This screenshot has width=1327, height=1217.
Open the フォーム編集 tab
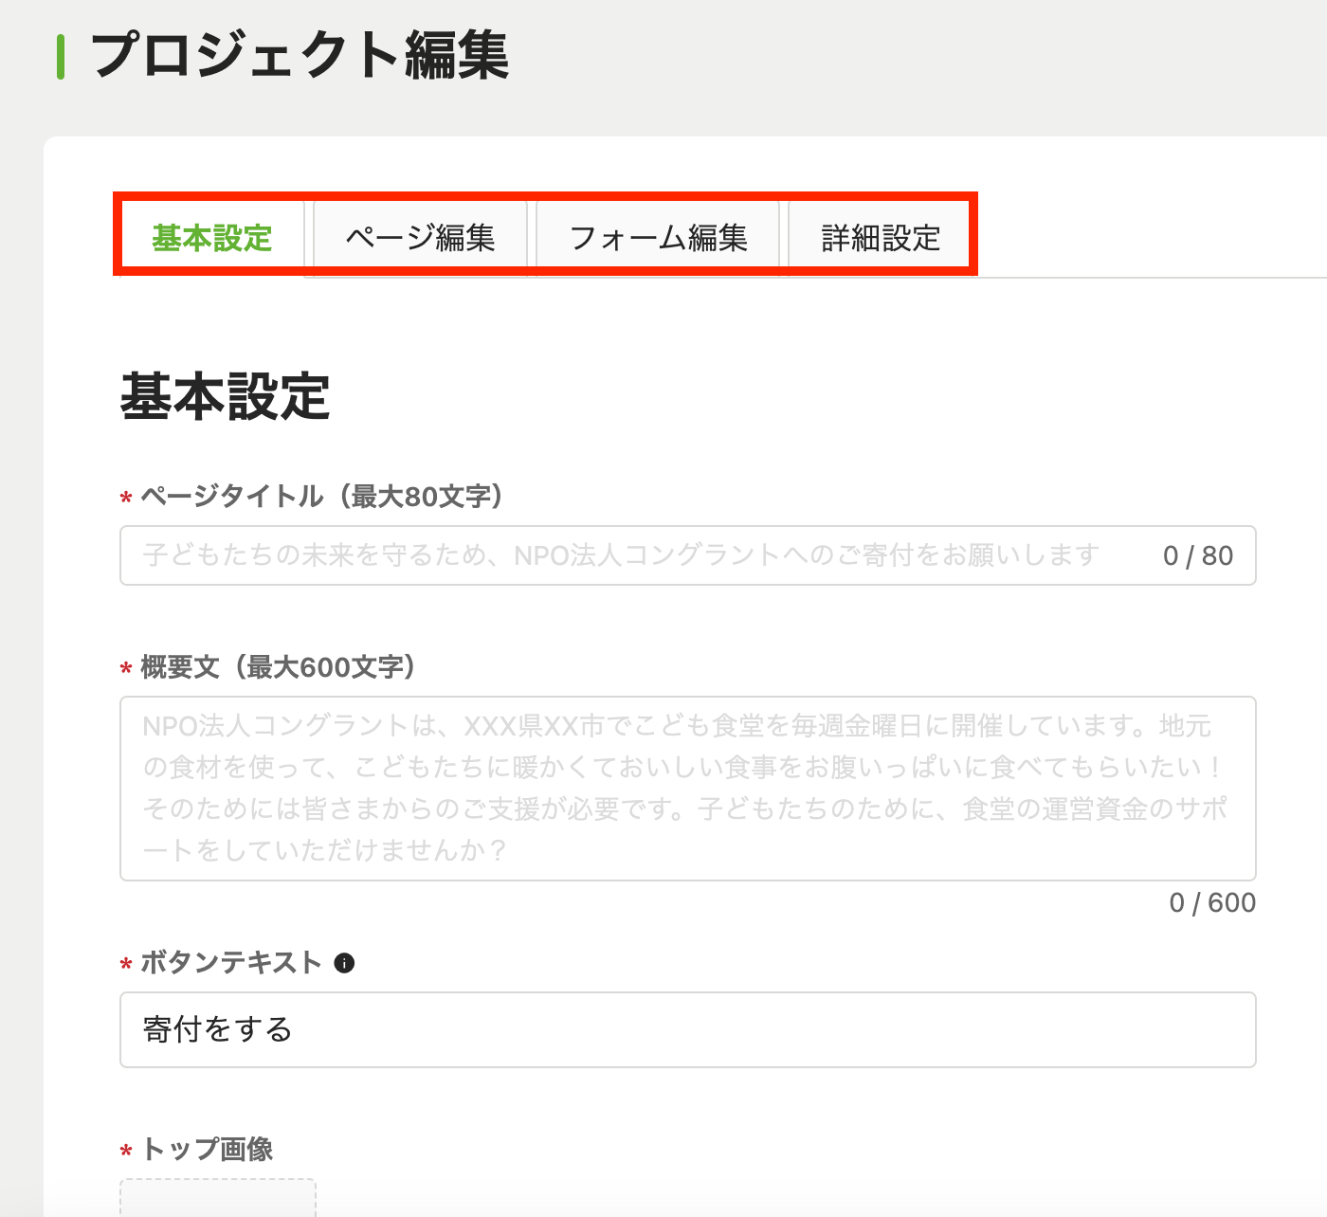coord(658,237)
